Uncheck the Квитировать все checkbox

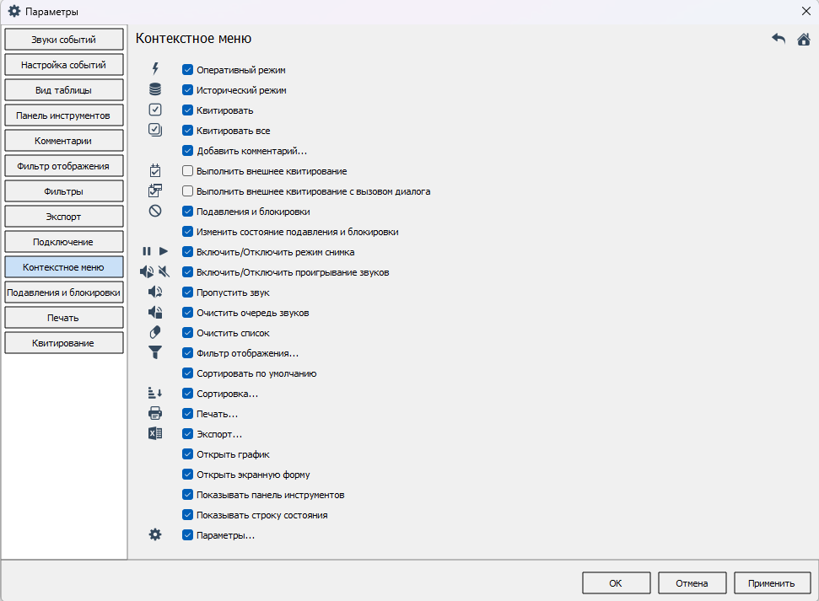tap(188, 131)
